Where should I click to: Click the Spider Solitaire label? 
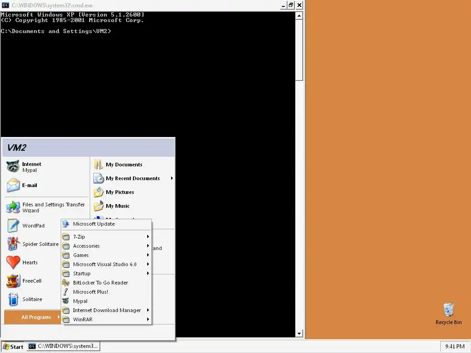40,244
